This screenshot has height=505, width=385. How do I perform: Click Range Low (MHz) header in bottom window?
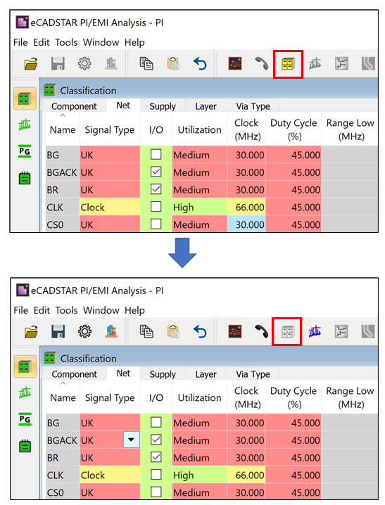pos(350,397)
